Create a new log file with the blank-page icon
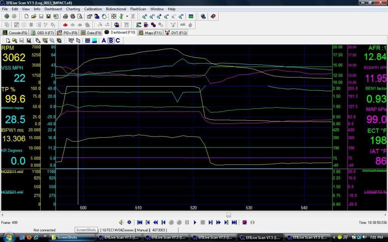This screenshot has width=388, height=242. pos(26,16)
